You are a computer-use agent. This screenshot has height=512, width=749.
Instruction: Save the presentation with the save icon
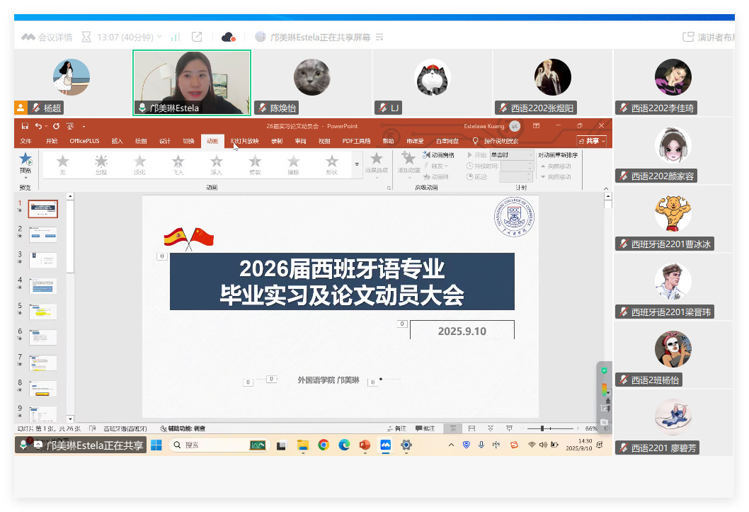click(x=25, y=126)
